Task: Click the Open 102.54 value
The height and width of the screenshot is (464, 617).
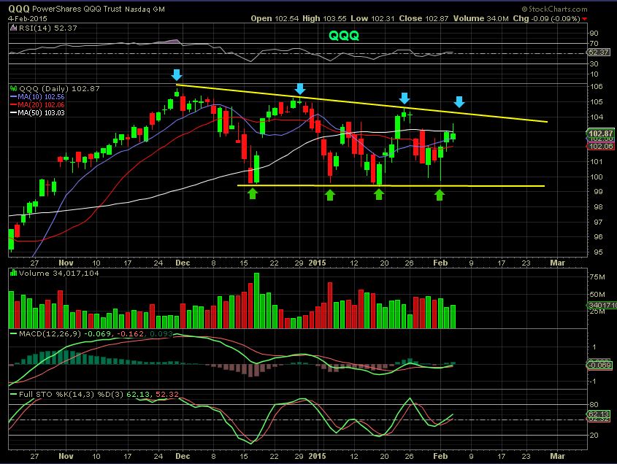Action: pyautogui.click(x=275, y=18)
